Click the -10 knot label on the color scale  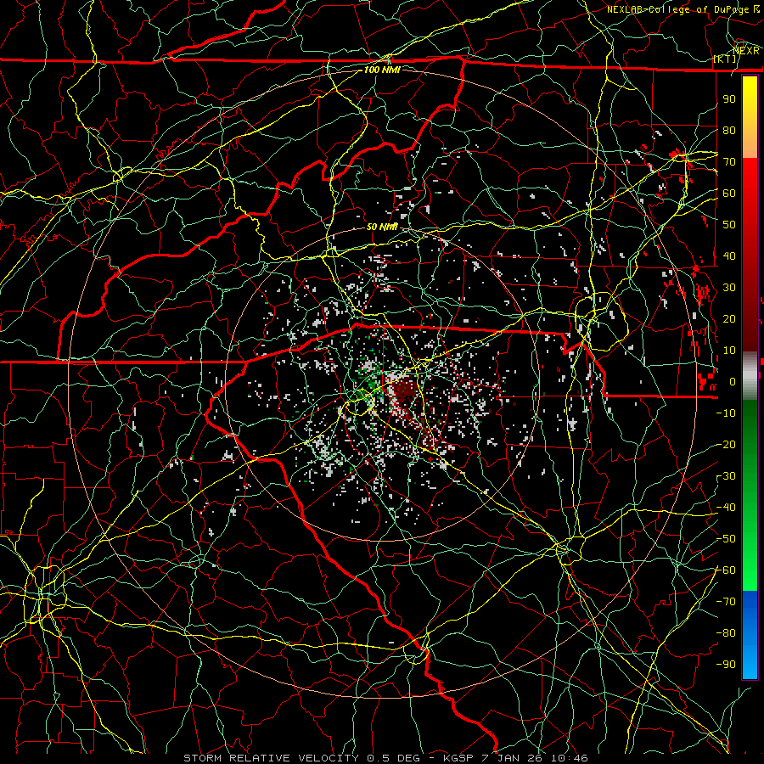pyautogui.click(x=727, y=413)
